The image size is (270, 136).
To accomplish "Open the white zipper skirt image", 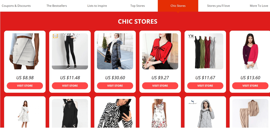I will tap(25, 51).
